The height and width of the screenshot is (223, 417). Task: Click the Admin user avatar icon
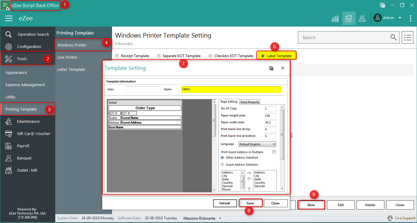pos(378,18)
